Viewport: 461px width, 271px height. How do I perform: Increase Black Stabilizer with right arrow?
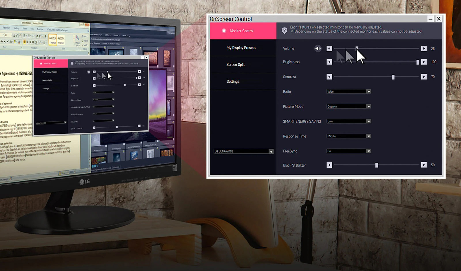(x=424, y=165)
